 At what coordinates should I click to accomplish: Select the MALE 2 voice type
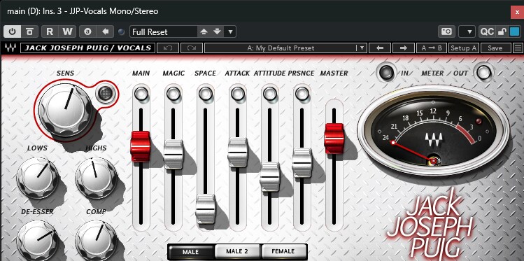tap(237, 252)
